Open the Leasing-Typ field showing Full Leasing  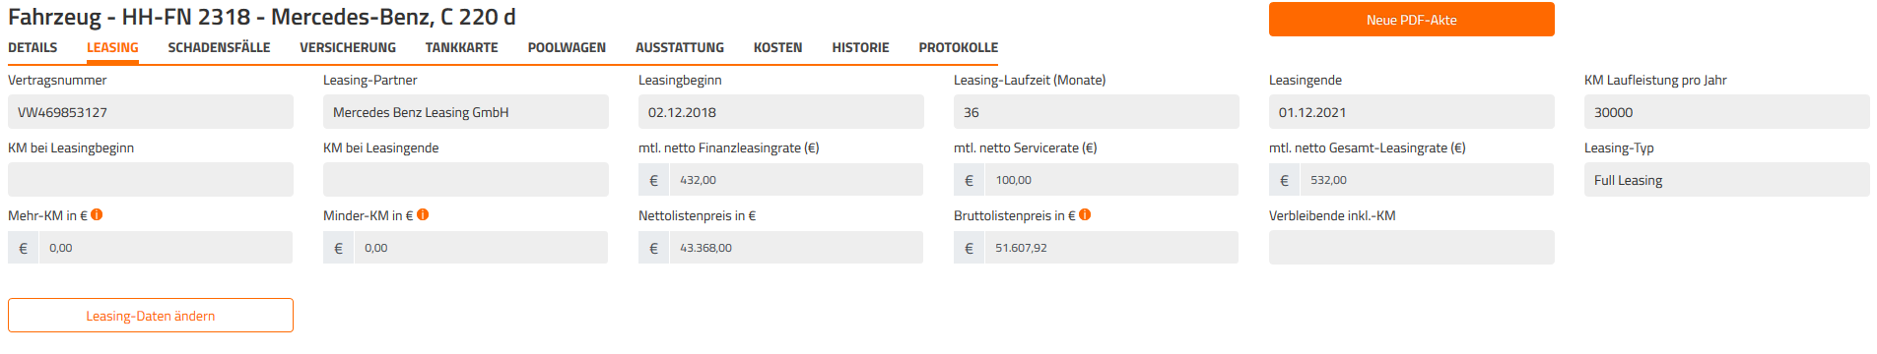coord(1726,180)
